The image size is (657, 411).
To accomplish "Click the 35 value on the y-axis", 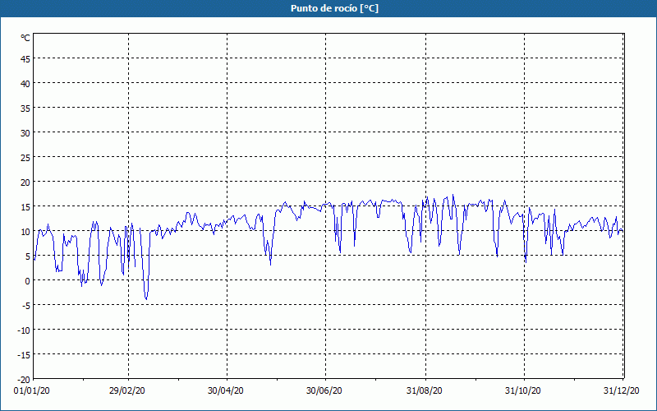I will pos(25,109).
